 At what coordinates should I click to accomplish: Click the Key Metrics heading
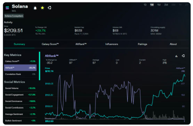(13, 55)
